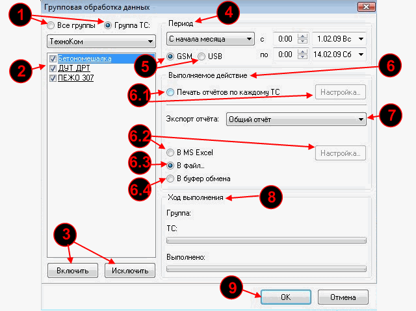Toggle the 'ПЕЖО 307' checkbox

(52, 78)
